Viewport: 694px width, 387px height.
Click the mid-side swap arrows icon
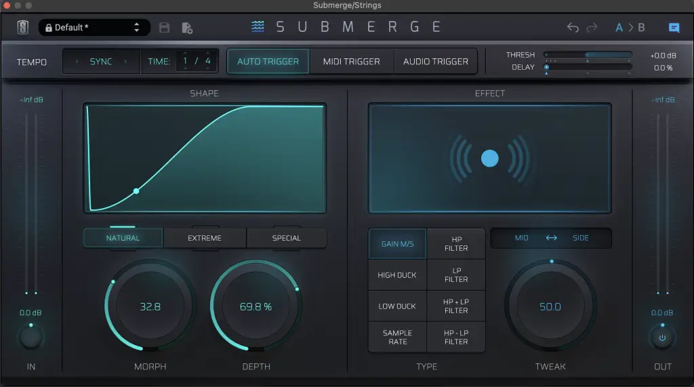coord(552,238)
